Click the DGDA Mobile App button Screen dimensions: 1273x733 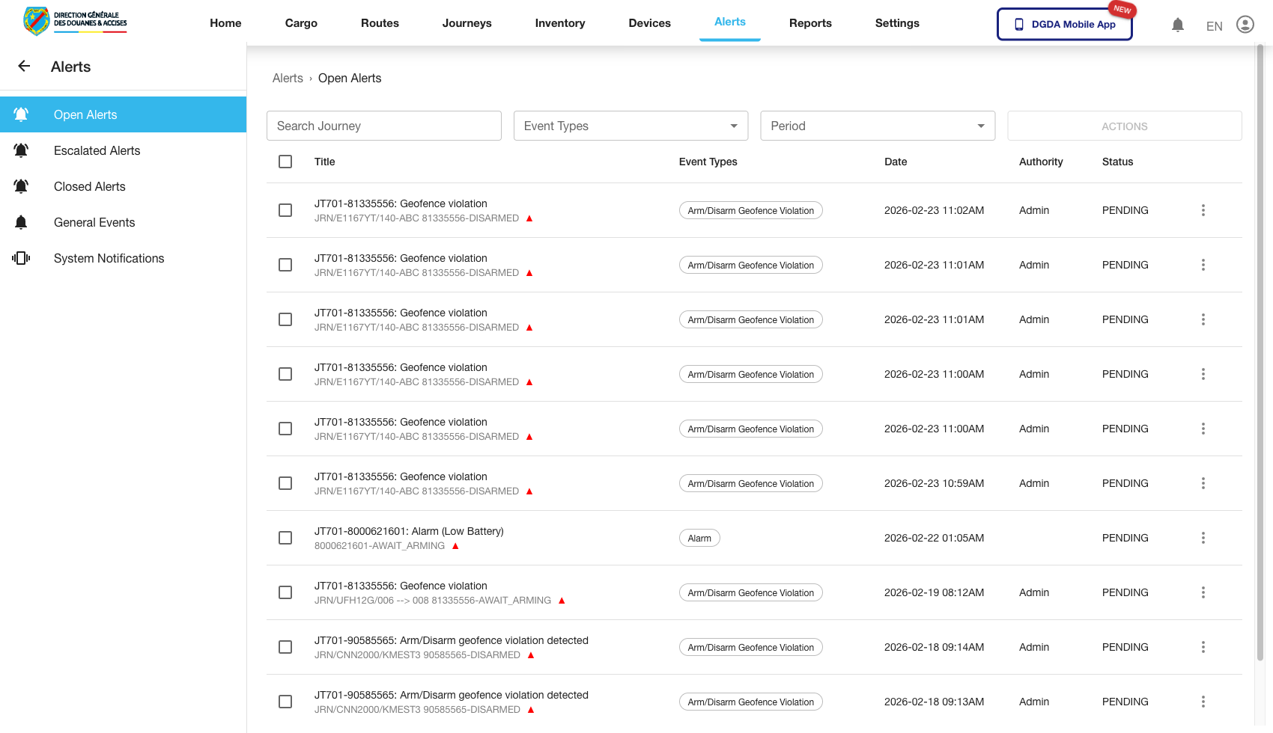1064,24
